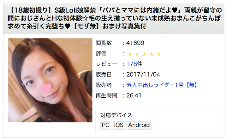This screenshot has width=226, height=140.
Task: Click the 販売者 seller label
Action: point(103,85)
